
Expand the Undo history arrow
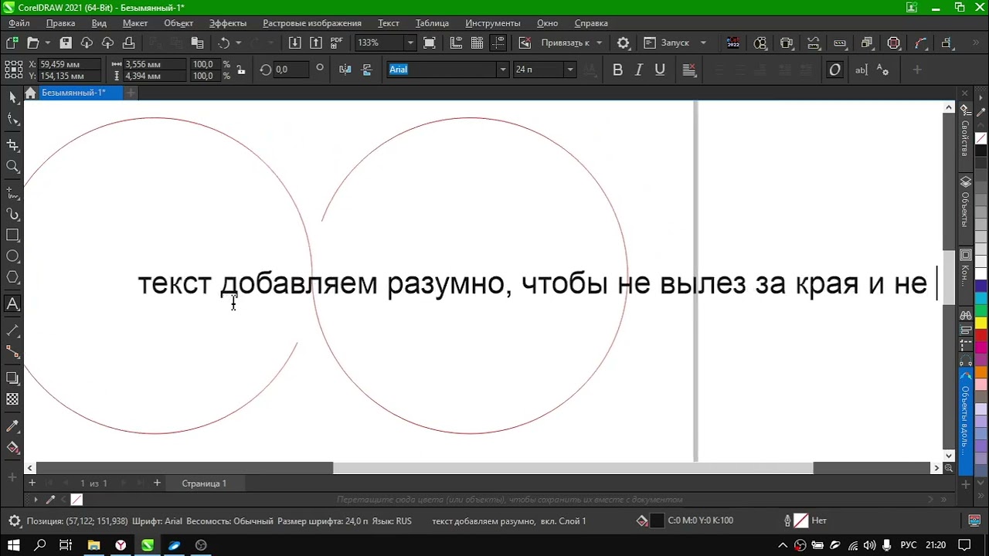tap(238, 43)
